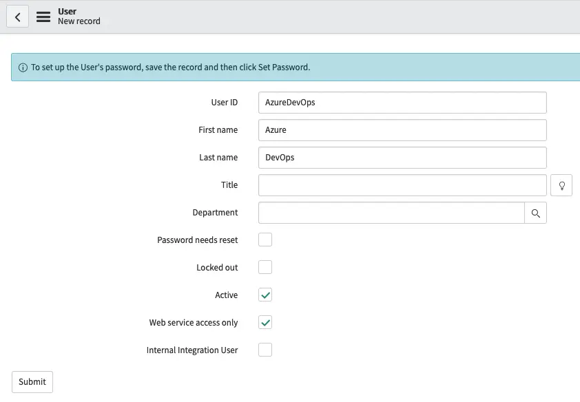Click the Department field label

215,213
